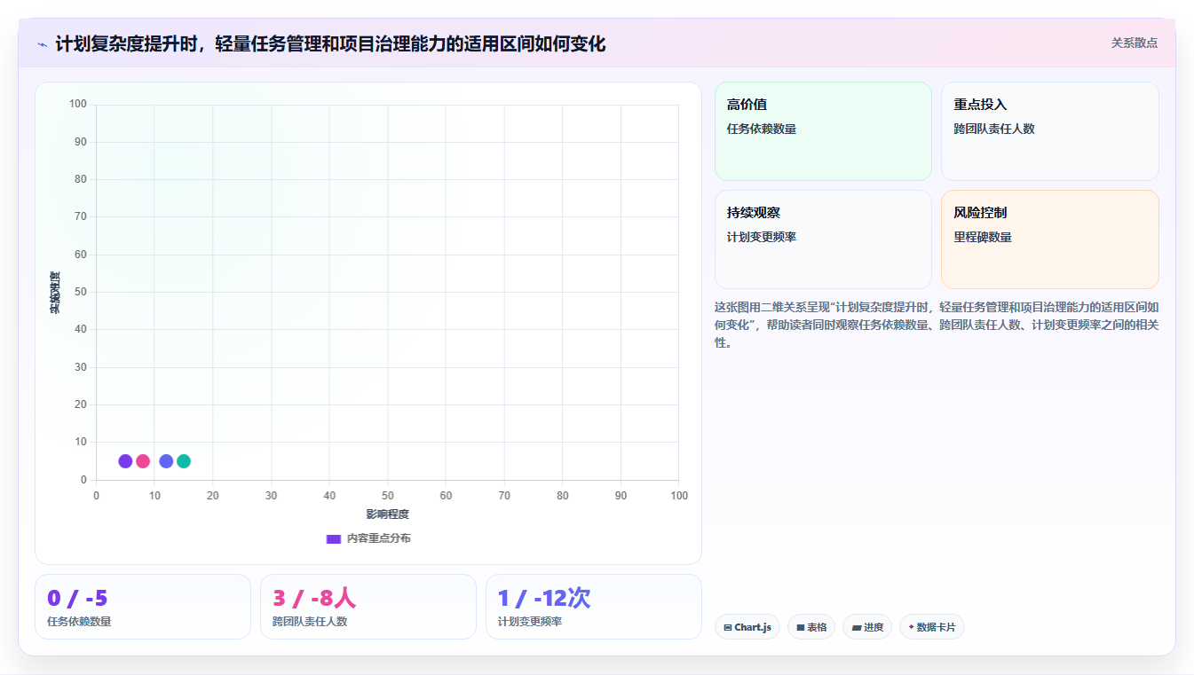Click the 进度 tag chip
Viewport: 1194px width, 675px height.
click(x=867, y=627)
